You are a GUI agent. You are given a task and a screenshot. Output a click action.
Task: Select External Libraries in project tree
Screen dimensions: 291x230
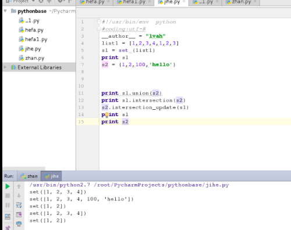pos(40,67)
